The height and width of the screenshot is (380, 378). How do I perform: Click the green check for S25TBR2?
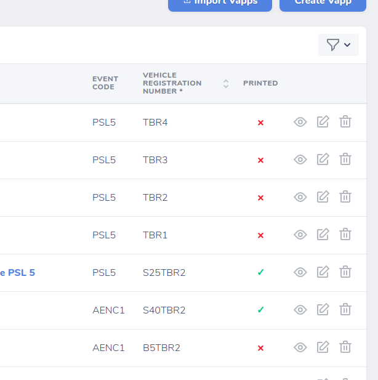[260, 272]
